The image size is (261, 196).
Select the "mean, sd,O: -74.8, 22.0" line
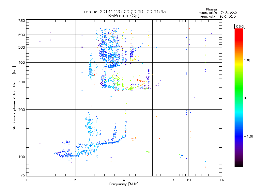click(x=217, y=13)
